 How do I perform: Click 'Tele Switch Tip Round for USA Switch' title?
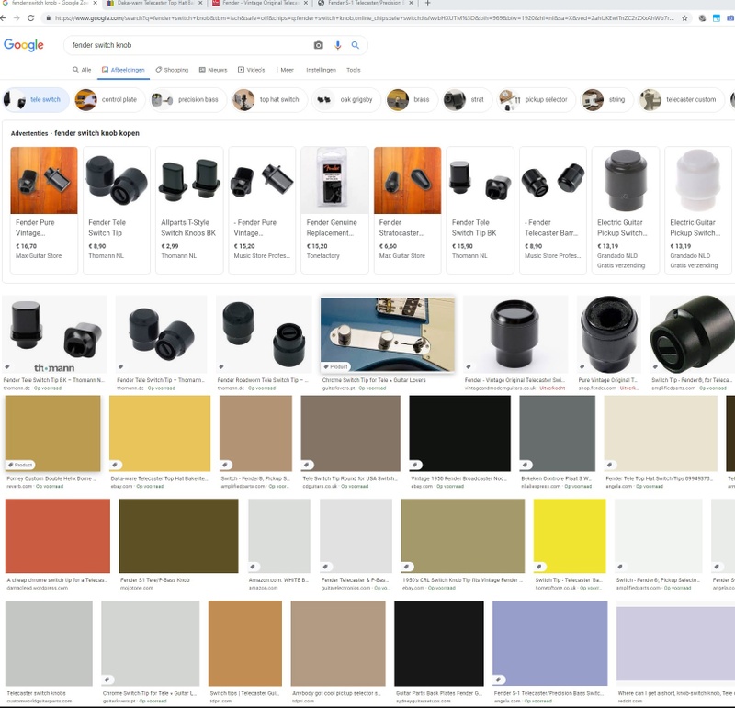point(350,478)
